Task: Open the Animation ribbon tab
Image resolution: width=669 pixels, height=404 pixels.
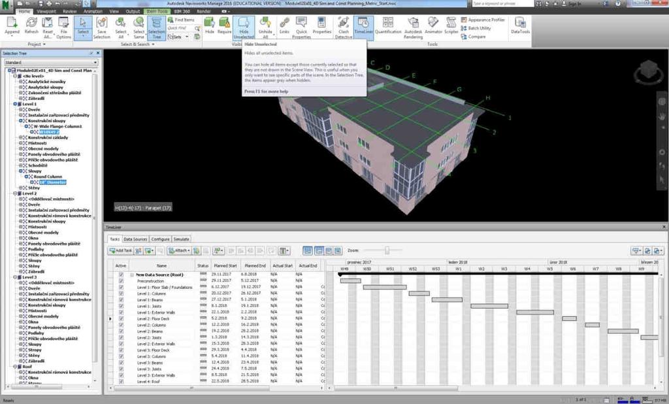Action: [93, 12]
